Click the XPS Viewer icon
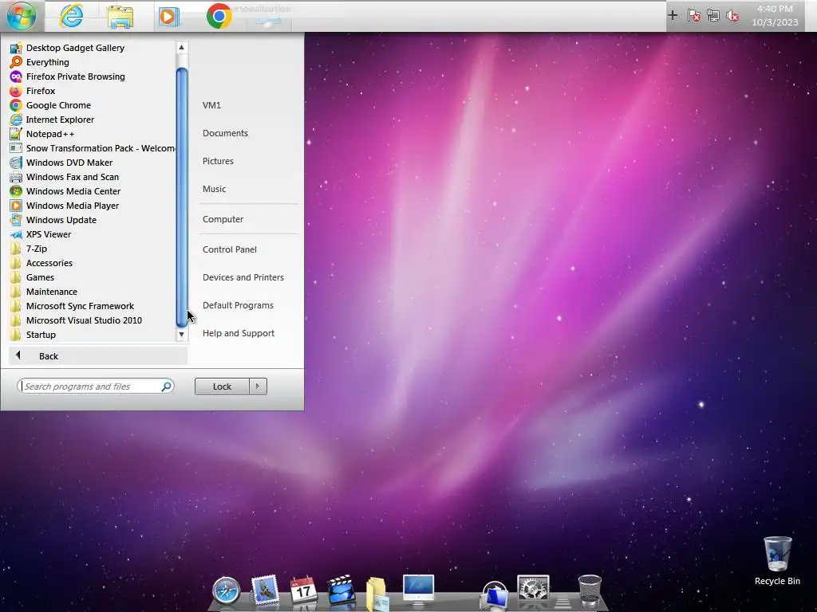This screenshot has height=612, width=817. 16,234
